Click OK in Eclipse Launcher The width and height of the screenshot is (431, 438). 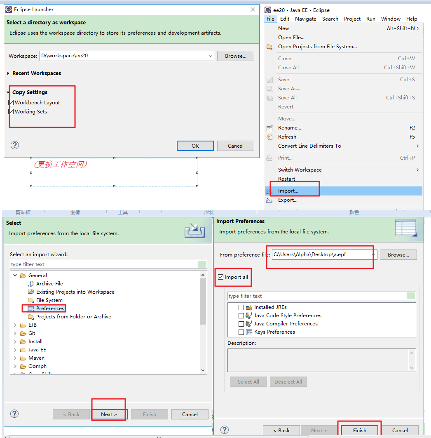(x=195, y=146)
